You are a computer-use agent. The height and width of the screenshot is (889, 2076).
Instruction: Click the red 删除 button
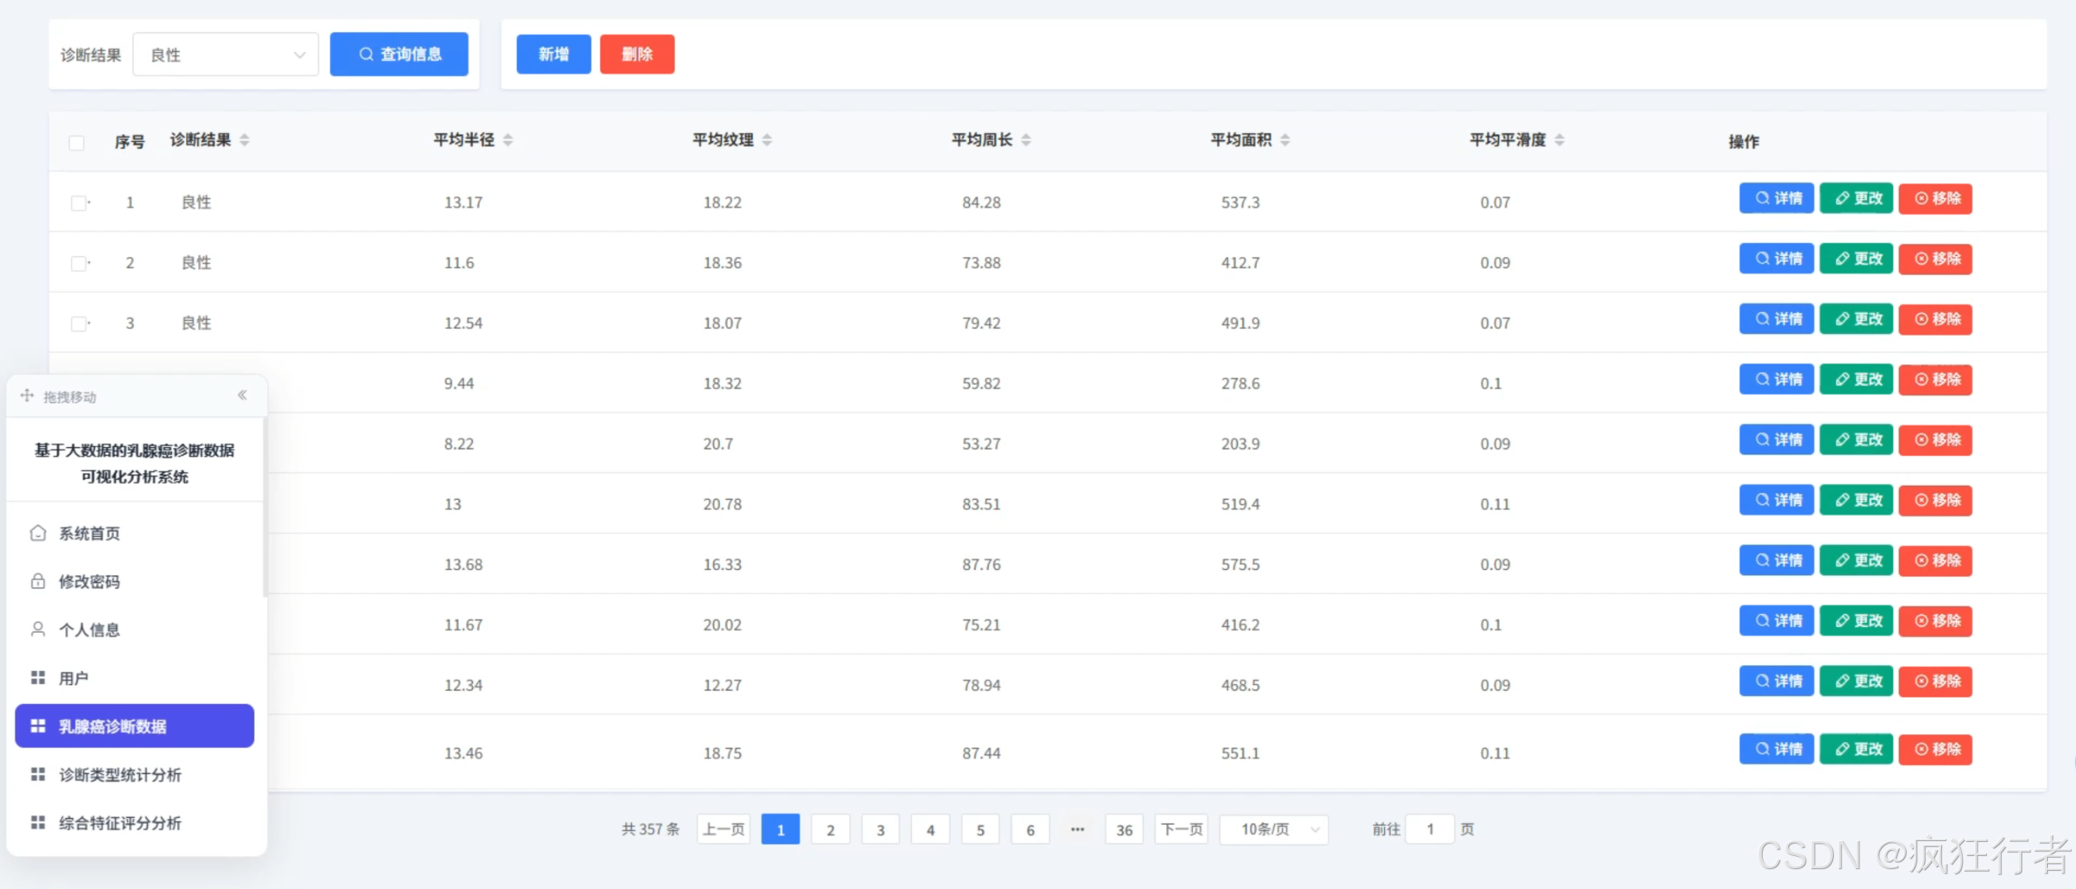click(637, 55)
